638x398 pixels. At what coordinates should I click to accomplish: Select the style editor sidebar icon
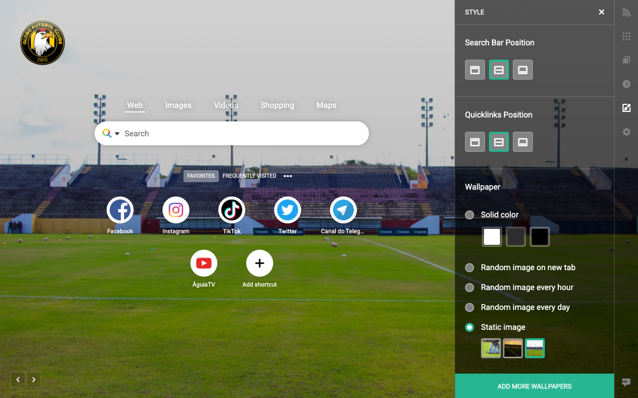pos(627,108)
